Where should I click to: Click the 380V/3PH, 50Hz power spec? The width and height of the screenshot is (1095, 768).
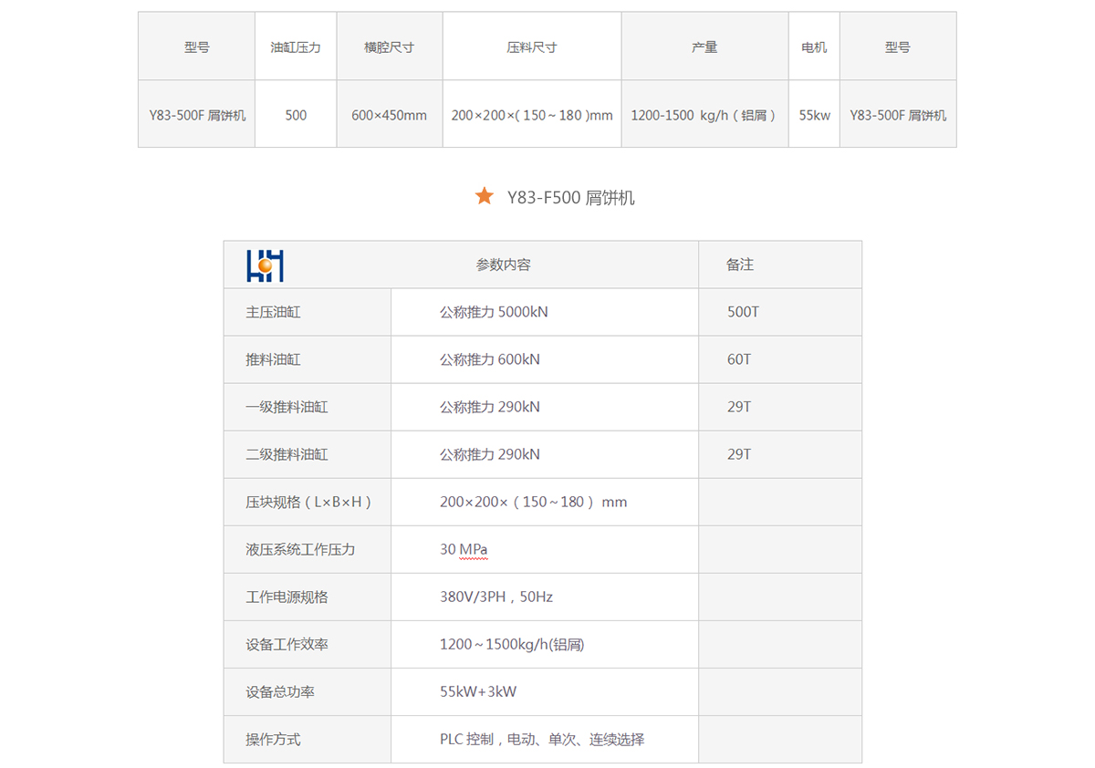pyautogui.click(x=495, y=597)
